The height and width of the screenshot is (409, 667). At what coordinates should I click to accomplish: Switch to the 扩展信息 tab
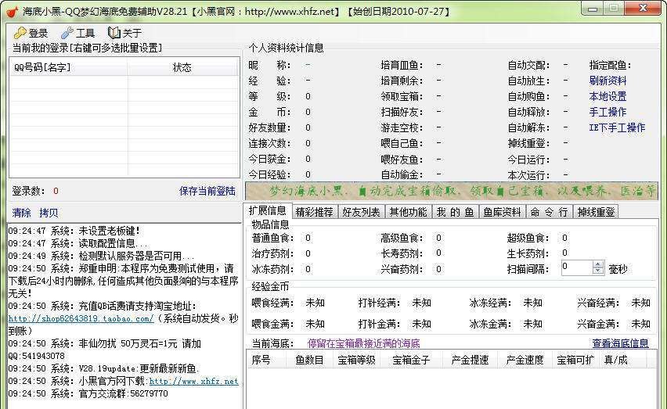268,210
